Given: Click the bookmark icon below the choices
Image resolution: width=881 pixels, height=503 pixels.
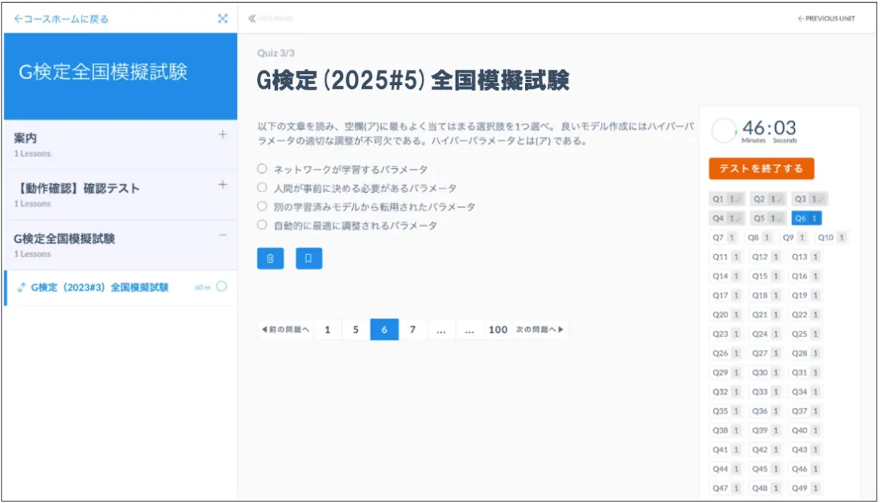Looking at the screenshot, I should tap(309, 258).
